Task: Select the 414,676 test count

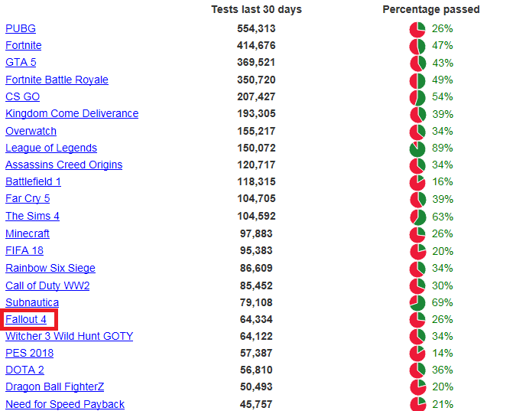Action: coord(257,45)
